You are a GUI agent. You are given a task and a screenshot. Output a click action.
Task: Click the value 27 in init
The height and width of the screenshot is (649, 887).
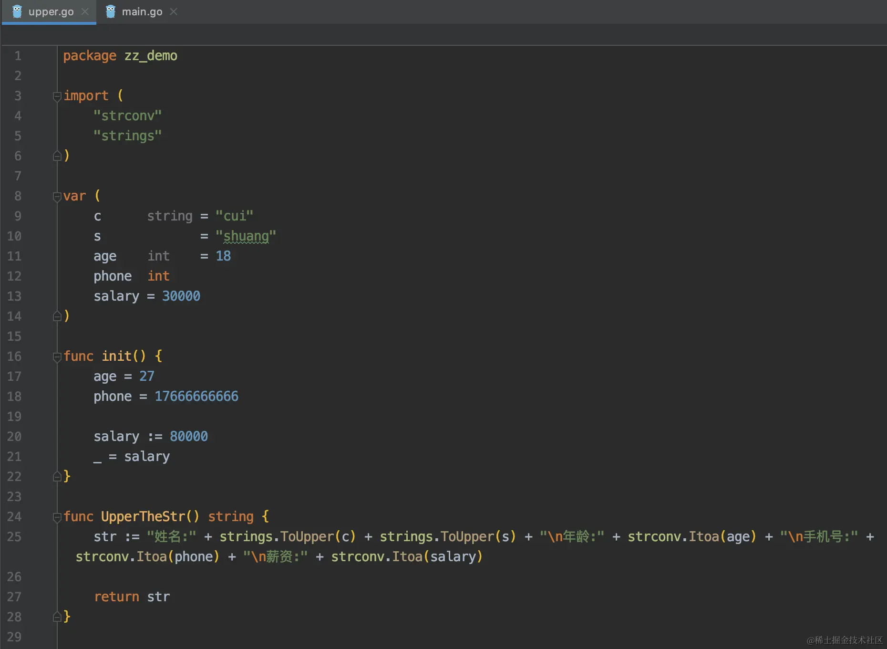(x=147, y=377)
